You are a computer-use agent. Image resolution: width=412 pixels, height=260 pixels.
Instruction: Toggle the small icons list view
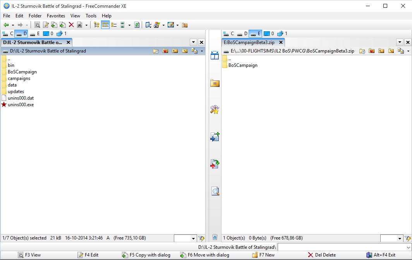(x=105, y=25)
